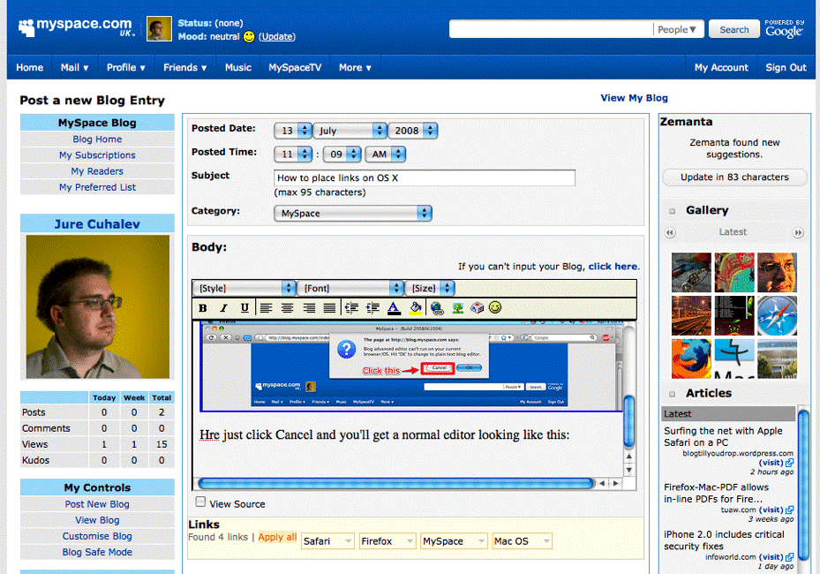This screenshot has width=820, height=574.
Task: Open the AM/PM dropdown
Action: 386,154
